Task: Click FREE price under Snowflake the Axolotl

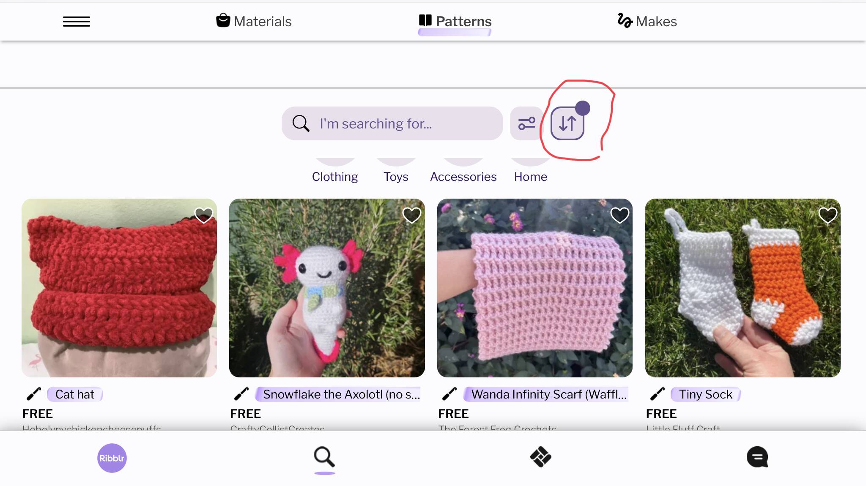Action: 245,414
